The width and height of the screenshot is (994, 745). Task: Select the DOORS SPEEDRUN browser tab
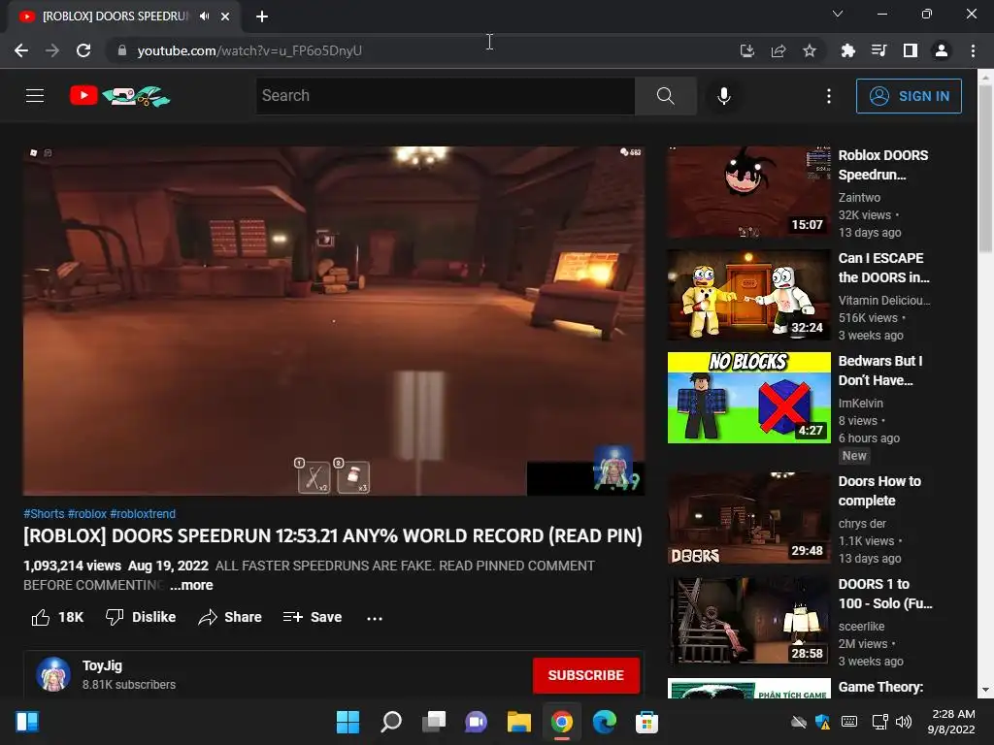(x=124, y=16)
